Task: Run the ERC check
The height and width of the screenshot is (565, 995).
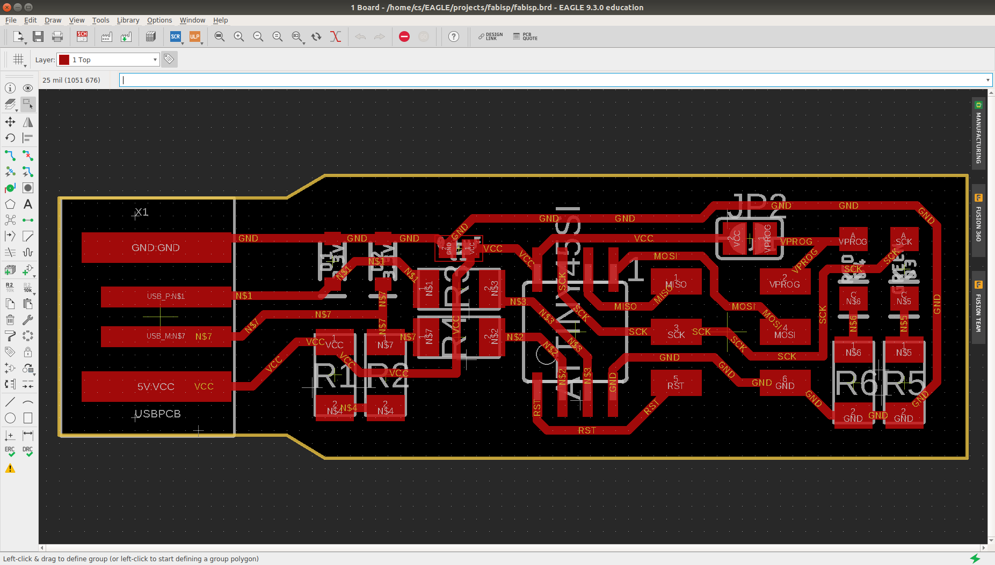Action: pyautogui.click(x=10, y=452)
